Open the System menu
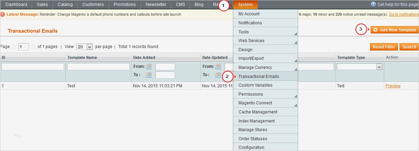419x151 pixels. point(245,5)
